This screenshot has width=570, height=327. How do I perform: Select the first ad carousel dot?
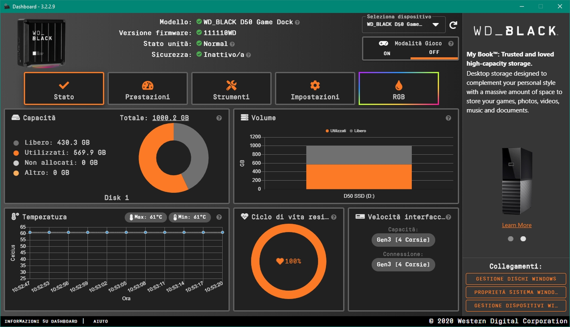tap(511, 239)
